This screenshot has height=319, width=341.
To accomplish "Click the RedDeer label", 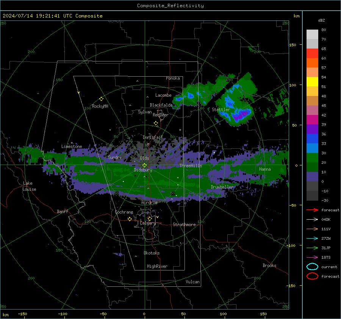I will click(x=161, y=115).
